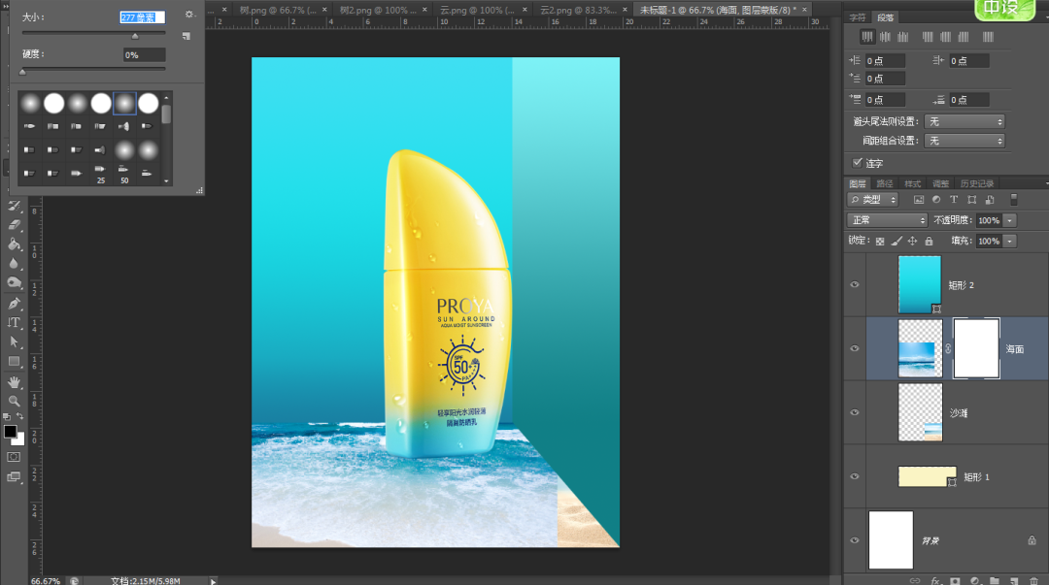This screenshot has width=1049, height=585.
Task: Select the Blur tool
Action: tap(14, 264)
